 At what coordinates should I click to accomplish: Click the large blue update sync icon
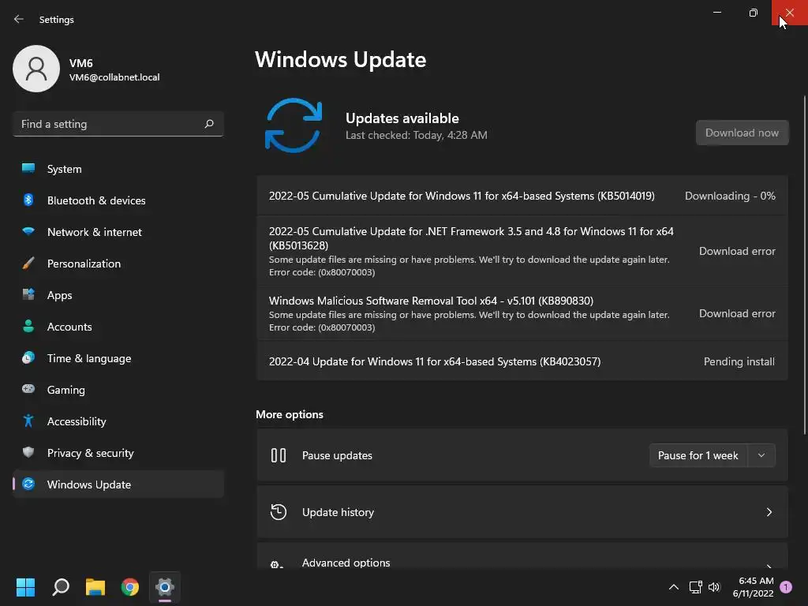294,125
